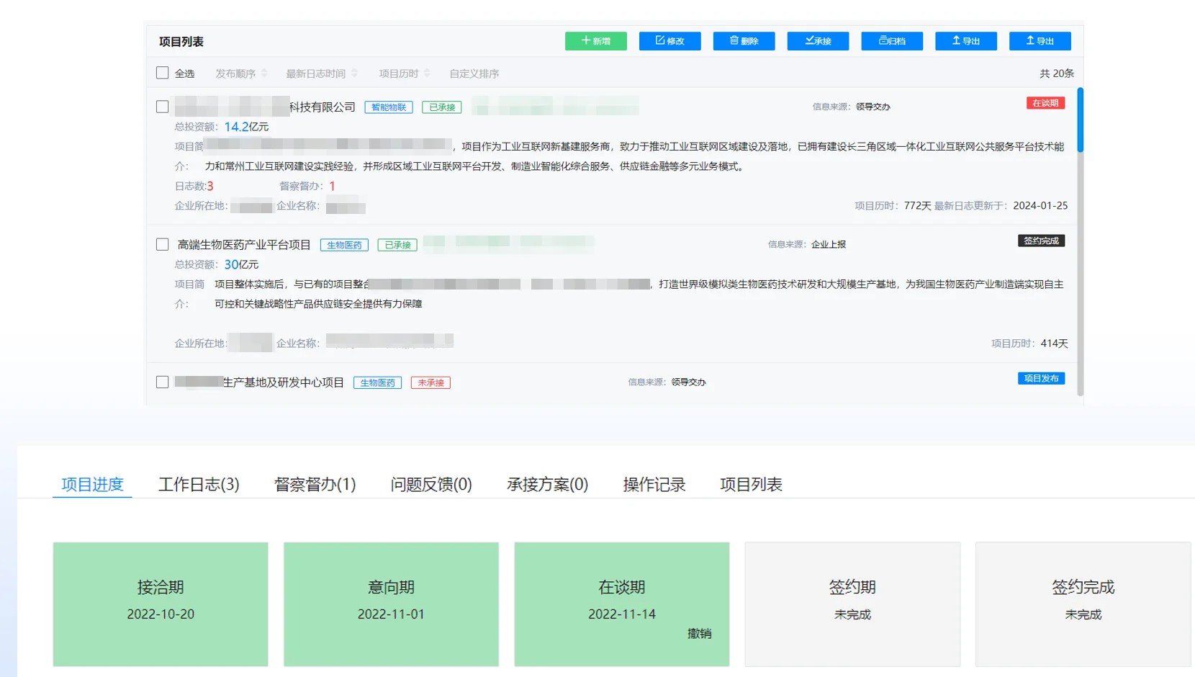The width and height of the screenshot is (1195, 677).
Task: Click the 生物医药 tag on 高端生物医药 row
Action: 344,245
